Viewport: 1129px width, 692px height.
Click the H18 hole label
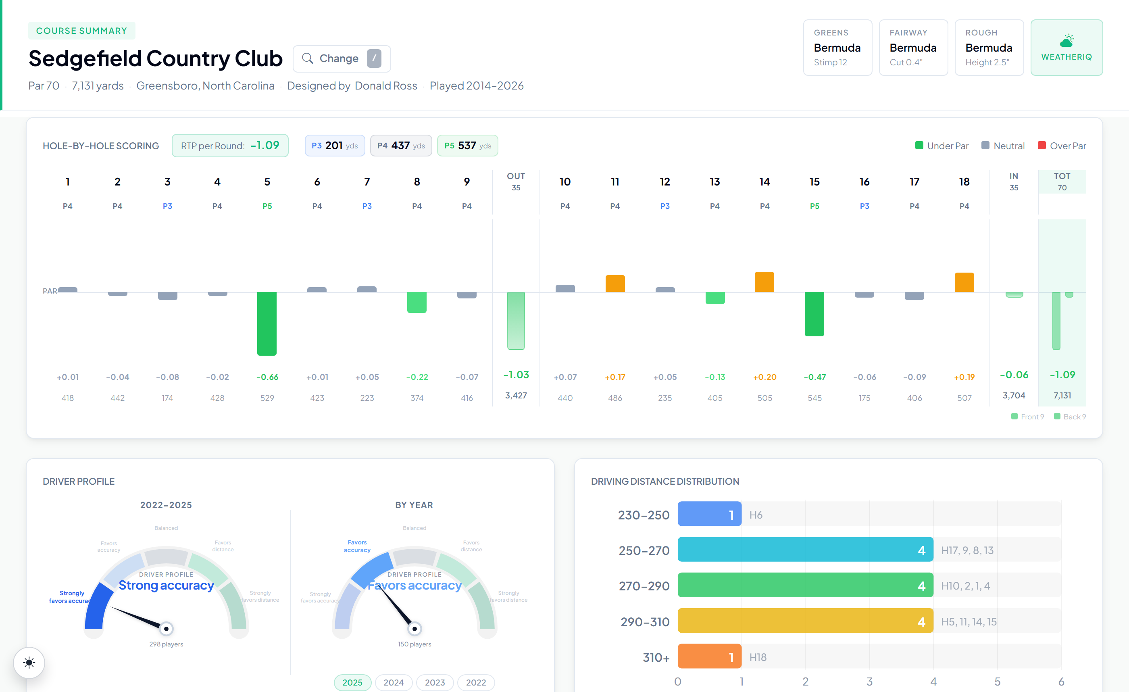(758, 658)
